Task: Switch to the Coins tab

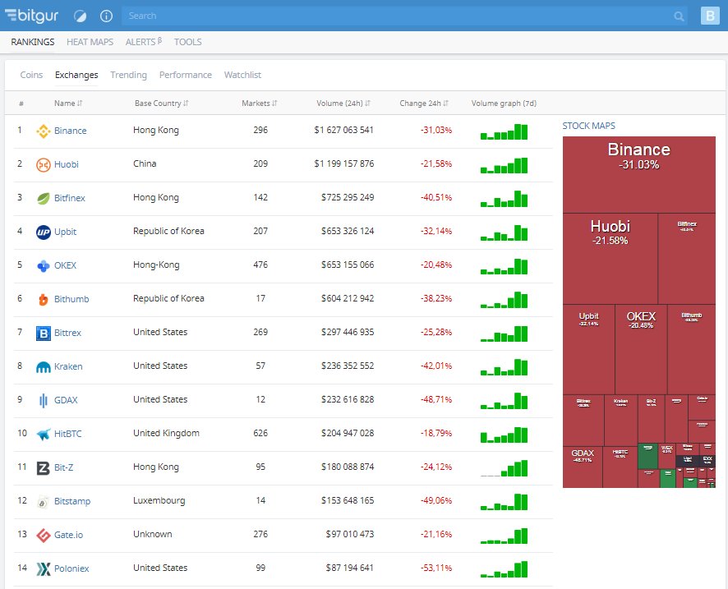Action: pyautogui.click(x=31, y=74)
